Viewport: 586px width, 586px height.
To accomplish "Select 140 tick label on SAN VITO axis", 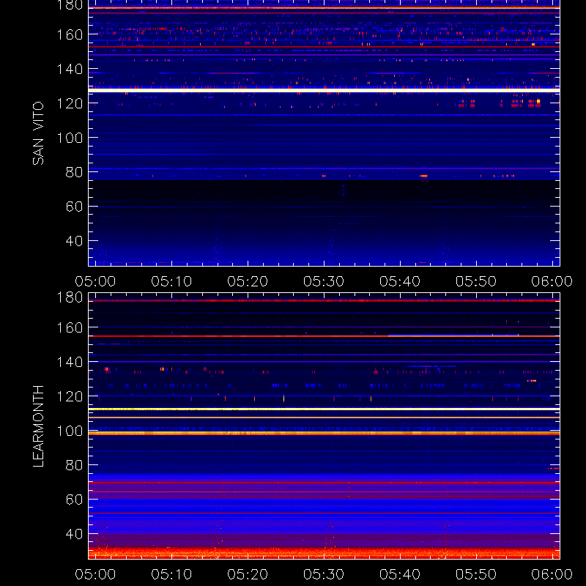I will 70,69.
